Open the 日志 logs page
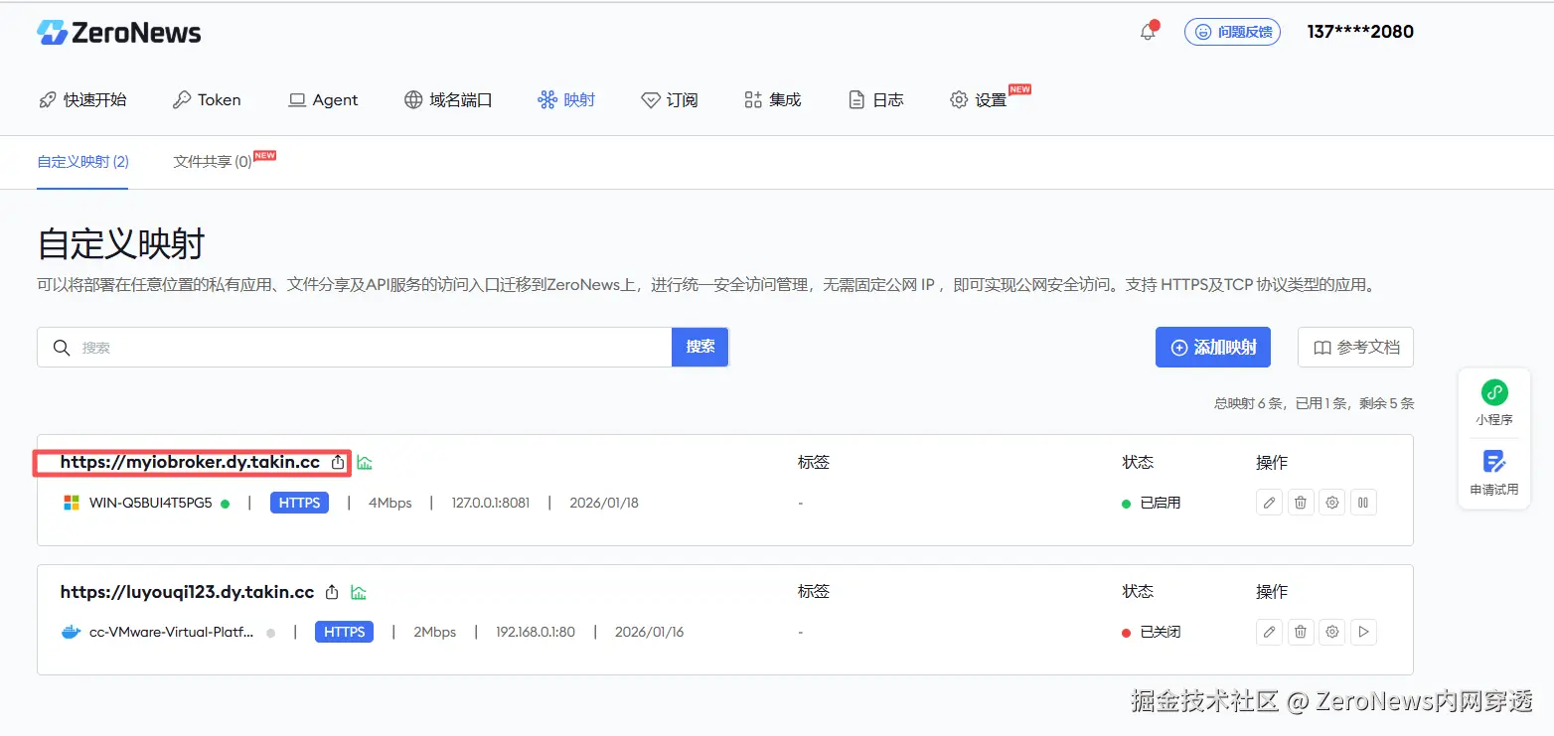The height and width of the screenshot is (736, 1554). pyautogui.click(x=875, y=99)
